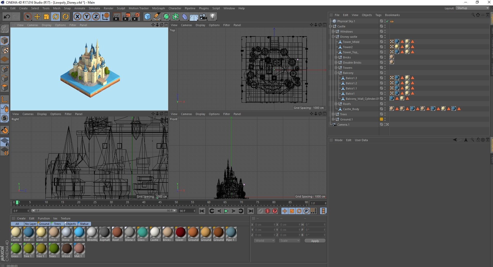Play the animation forwards
Screen dimensions: 493x267
[x=226, y=211]
